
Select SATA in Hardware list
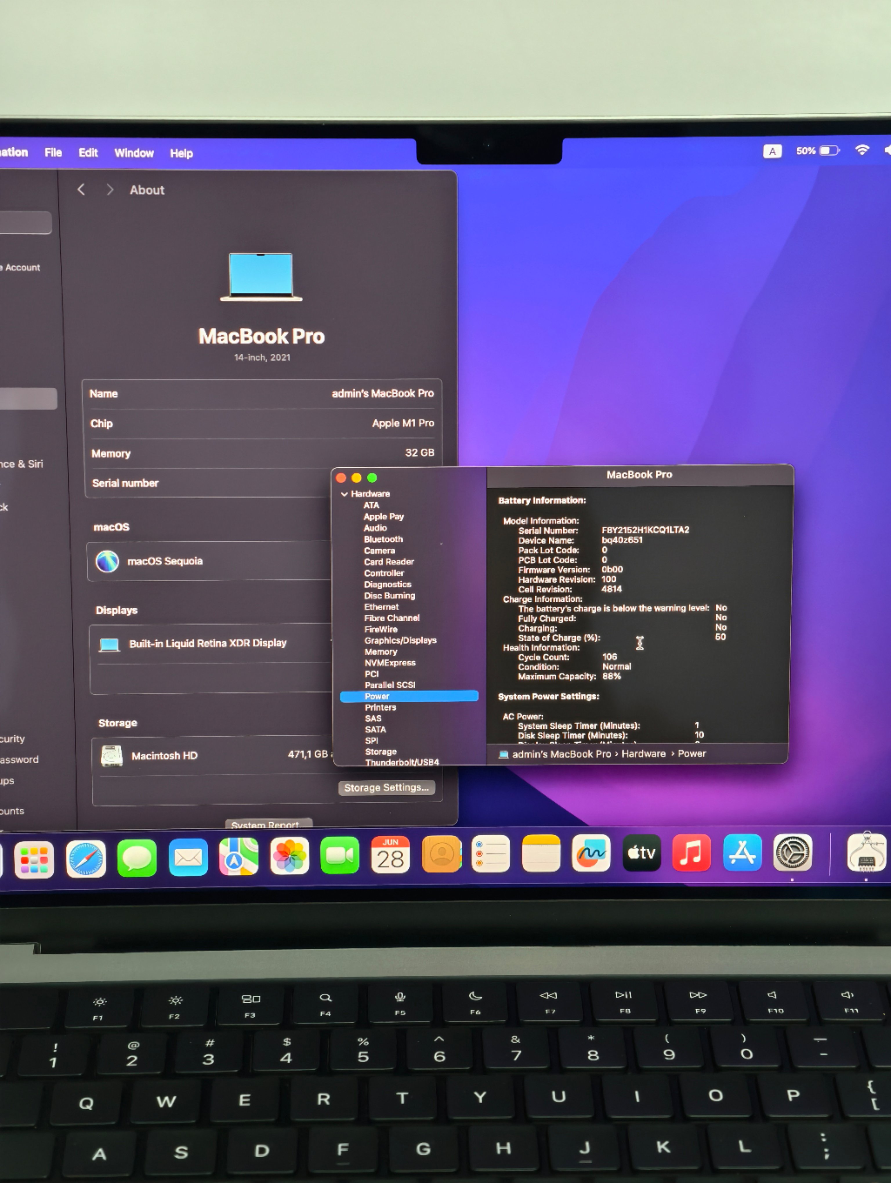375,730
